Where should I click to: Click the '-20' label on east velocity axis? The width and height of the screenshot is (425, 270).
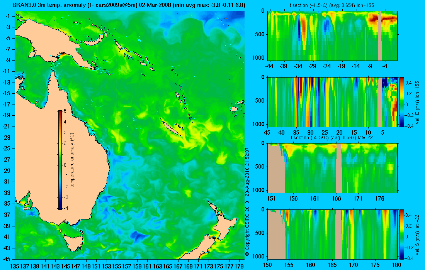[338, 133]
